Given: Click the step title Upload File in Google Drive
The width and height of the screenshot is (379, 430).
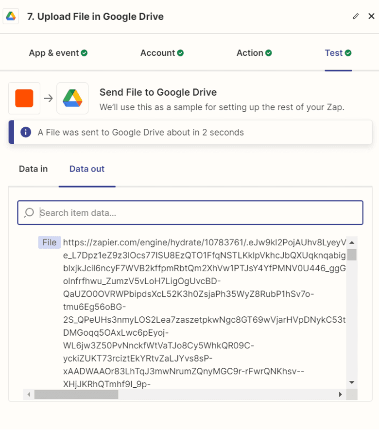Looking at the screenshot, I should tap(95, 17).
